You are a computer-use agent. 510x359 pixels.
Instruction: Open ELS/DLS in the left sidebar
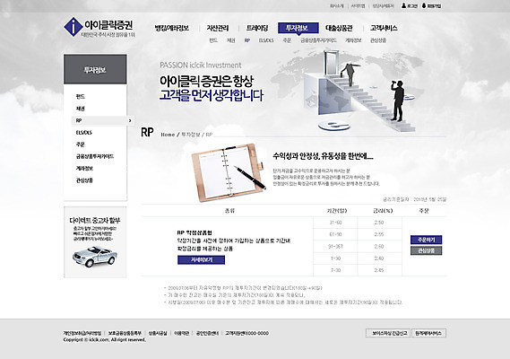(x=84, y=133)
